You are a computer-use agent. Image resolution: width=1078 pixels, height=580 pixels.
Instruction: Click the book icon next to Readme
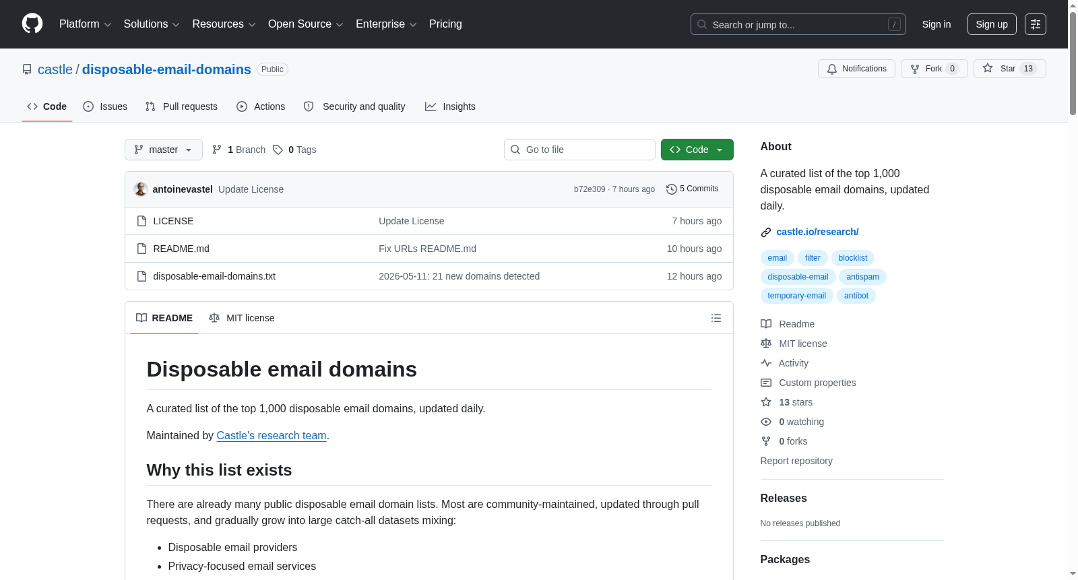[x=766, y=324]
